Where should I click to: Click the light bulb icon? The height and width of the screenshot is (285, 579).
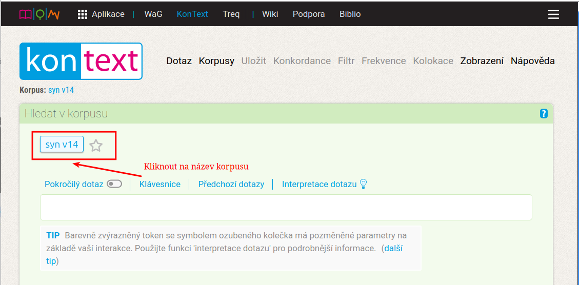click(364, 184)
